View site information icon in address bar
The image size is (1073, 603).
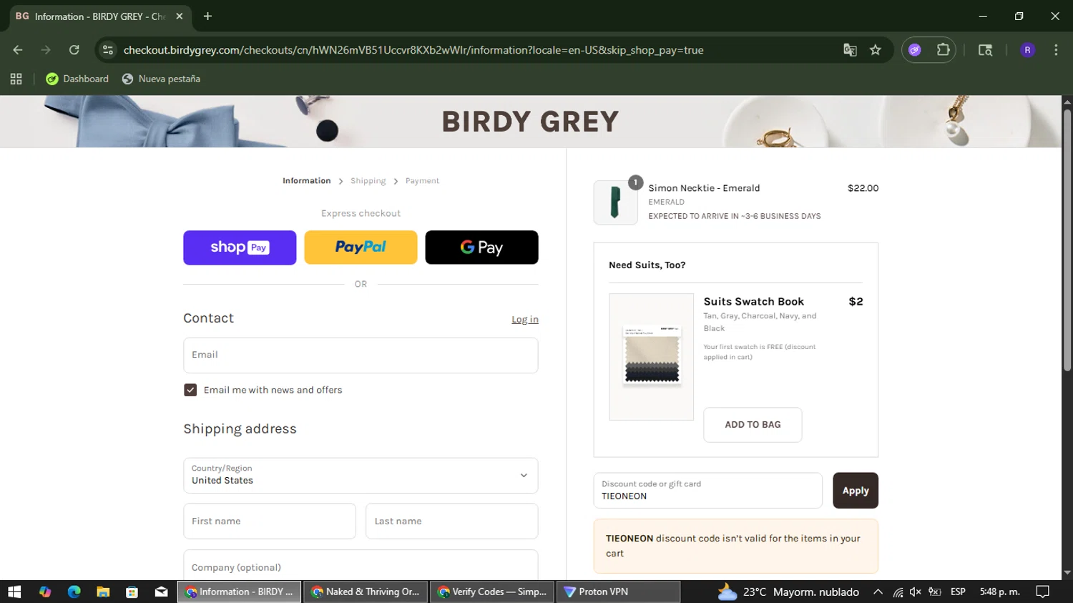coord(108,50)
